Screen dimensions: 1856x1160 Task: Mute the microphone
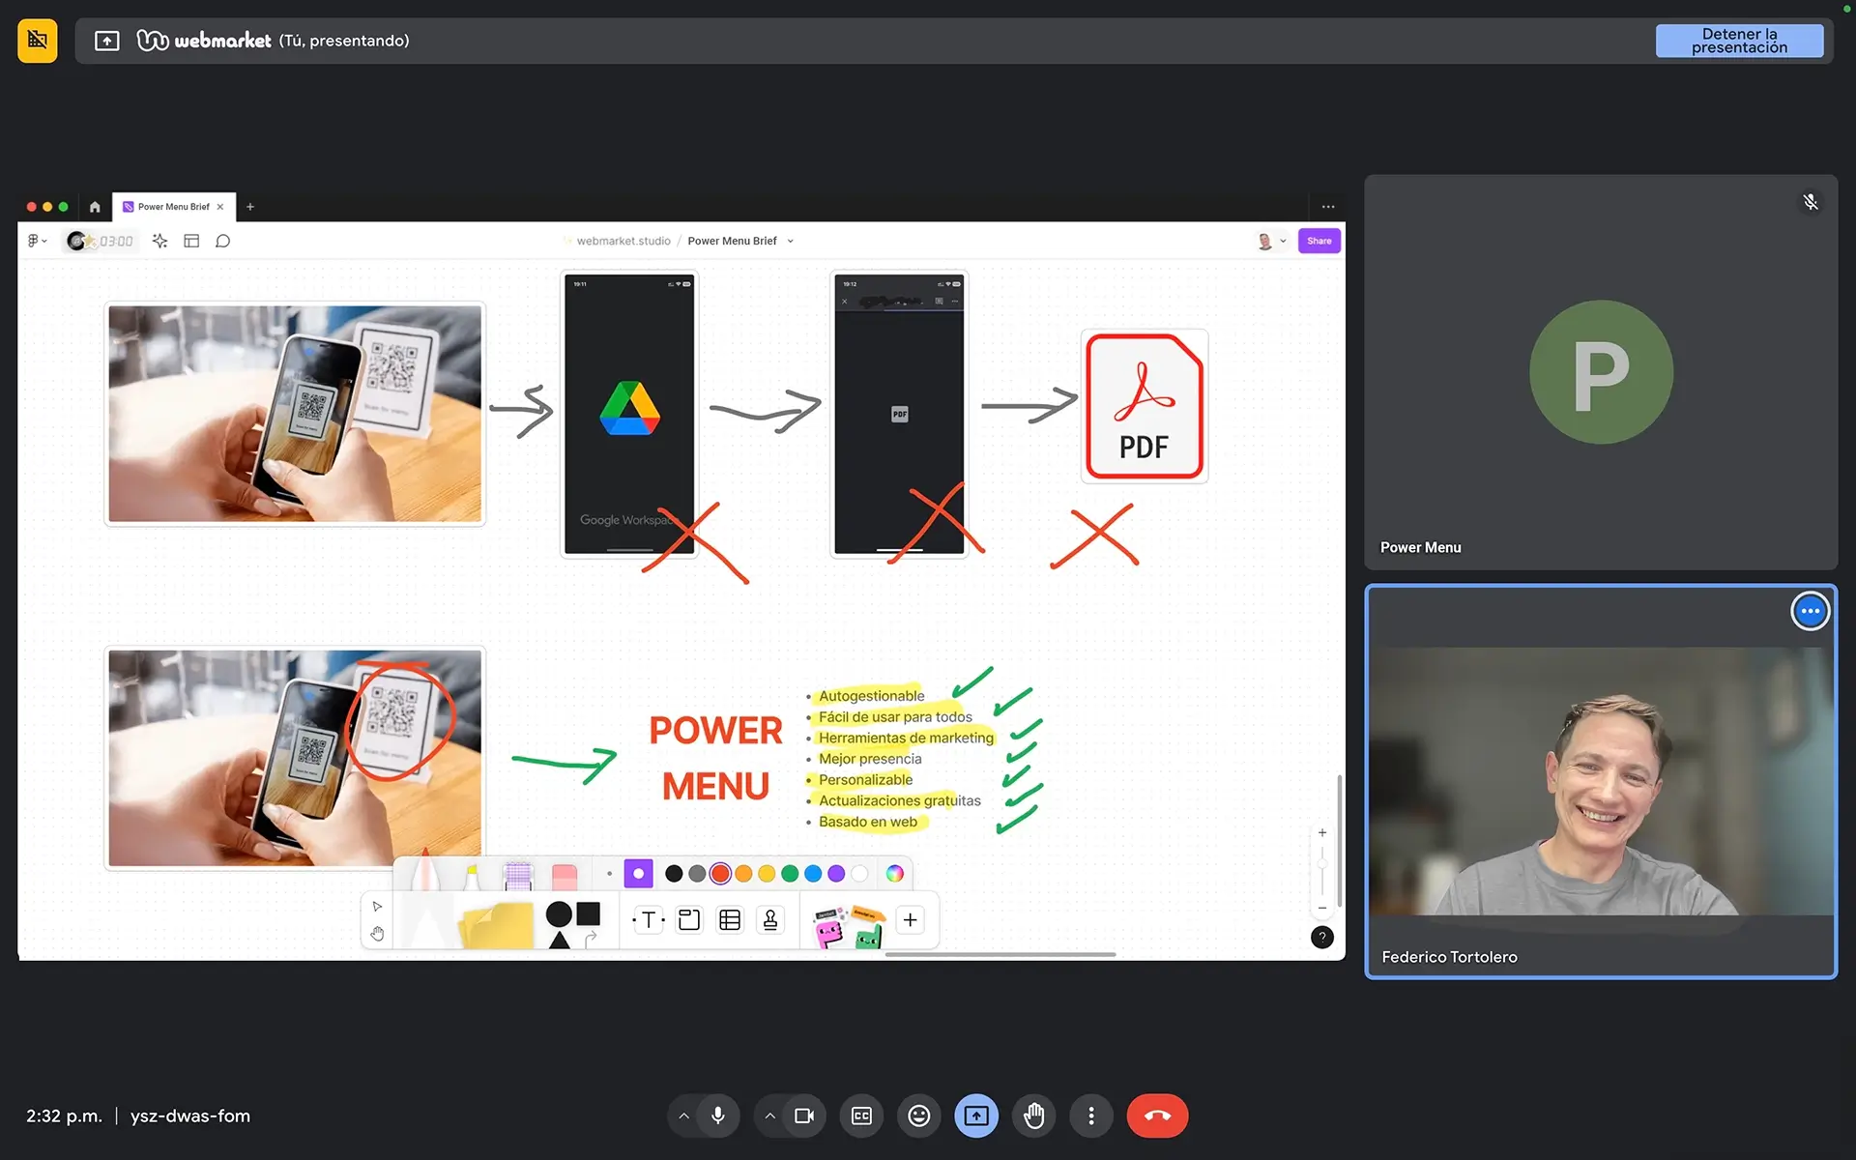point(718,1116)
